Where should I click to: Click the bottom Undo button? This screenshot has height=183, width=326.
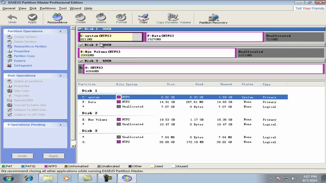click(x=22, y=156)
